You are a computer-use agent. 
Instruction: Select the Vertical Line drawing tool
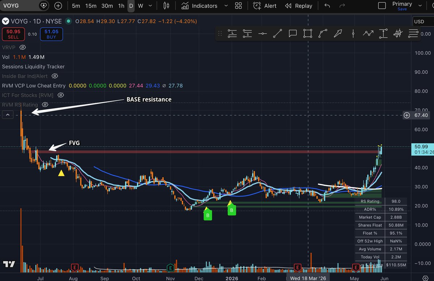click(353, 34)
